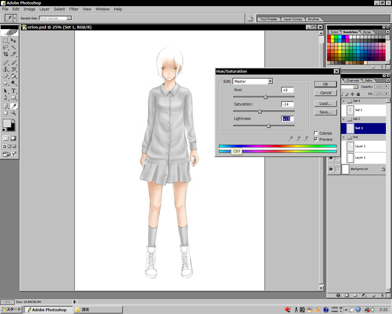
Task: Open the Filter menu
Action: [x=73, y=9]
